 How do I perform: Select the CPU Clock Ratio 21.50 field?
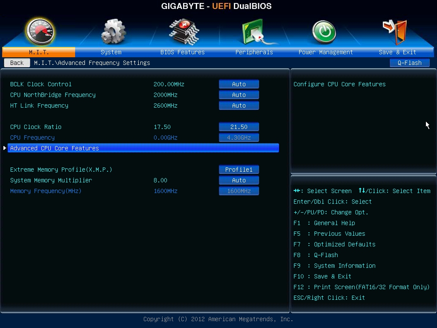(239, 127)
